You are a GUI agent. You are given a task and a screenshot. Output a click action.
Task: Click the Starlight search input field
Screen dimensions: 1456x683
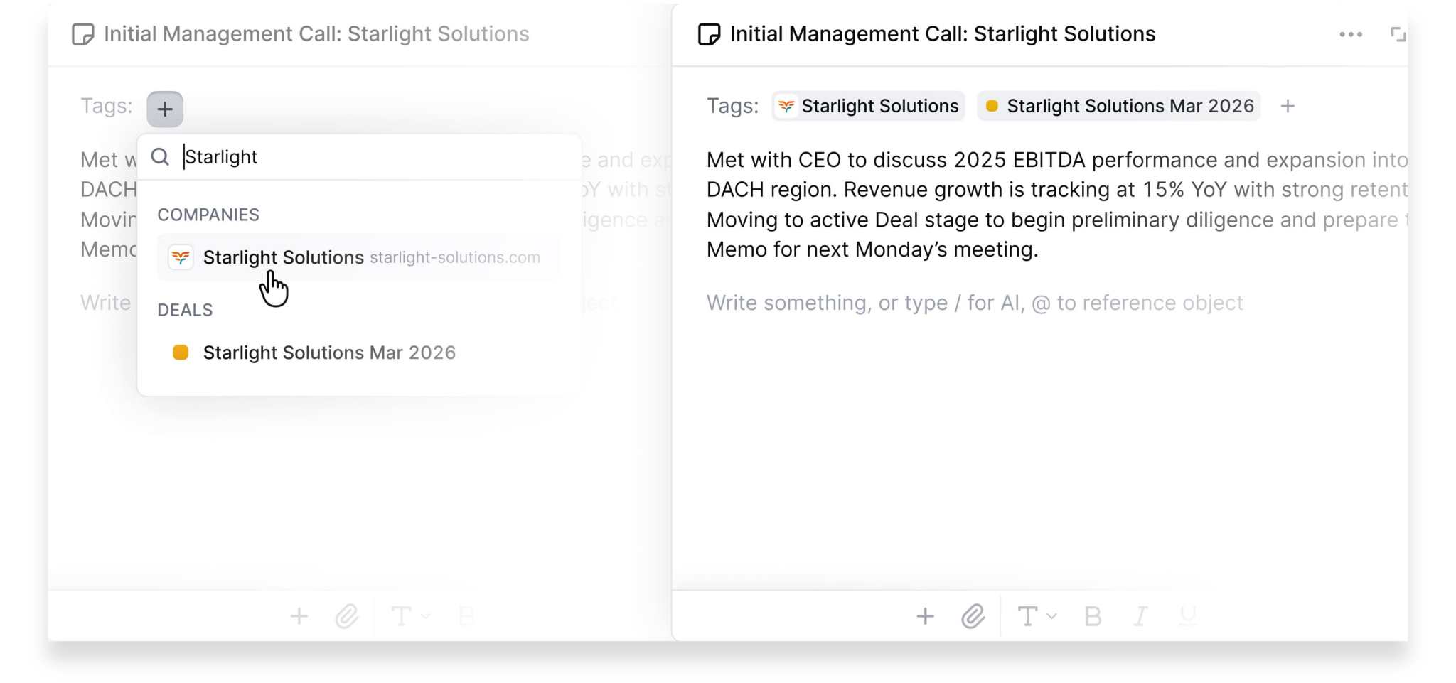point(284,156)
